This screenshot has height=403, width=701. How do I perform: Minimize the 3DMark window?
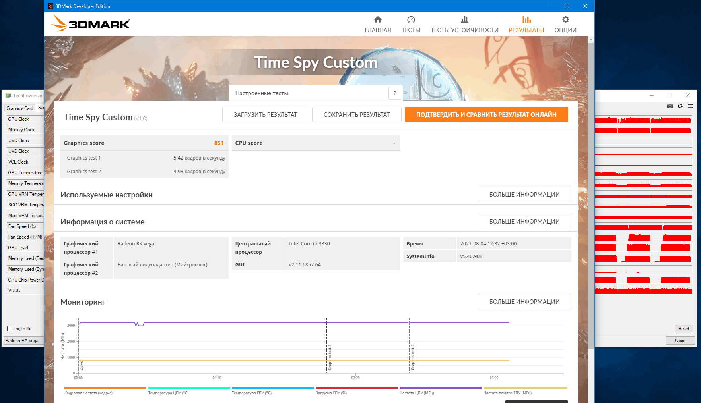point(549,6)
